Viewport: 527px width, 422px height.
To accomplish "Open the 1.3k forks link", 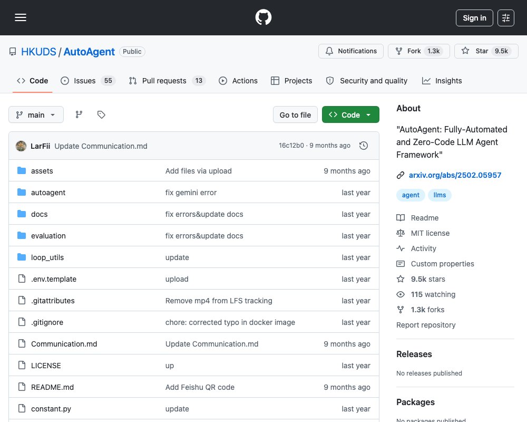I will point(421,310).
